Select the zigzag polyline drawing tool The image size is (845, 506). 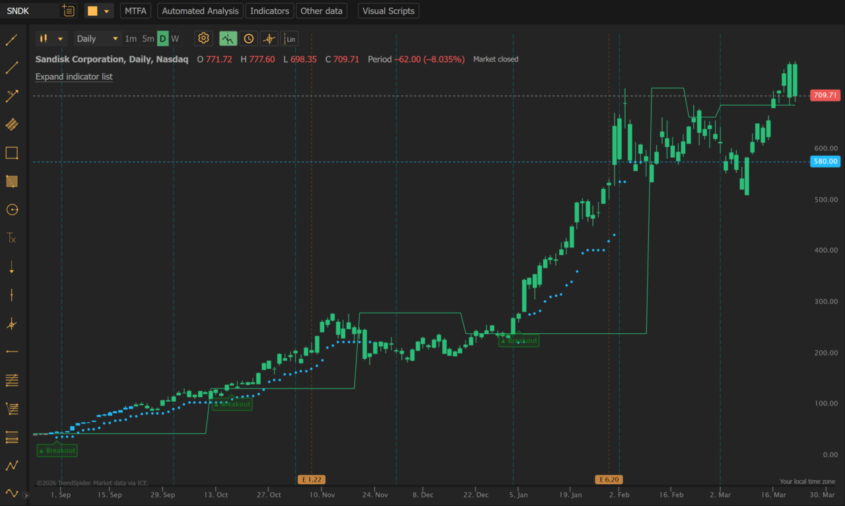[11, 465]
